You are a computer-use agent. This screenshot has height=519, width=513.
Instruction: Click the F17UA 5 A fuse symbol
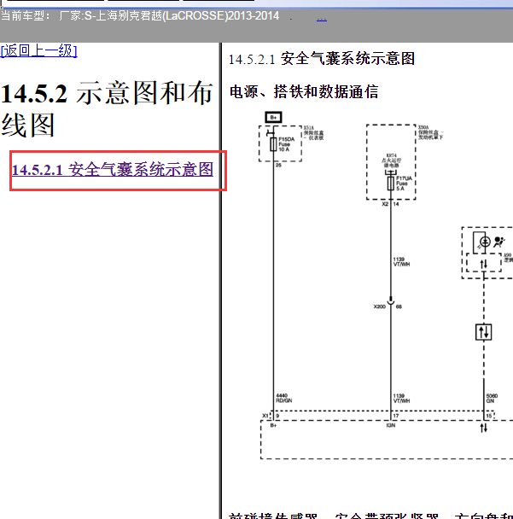391,183
